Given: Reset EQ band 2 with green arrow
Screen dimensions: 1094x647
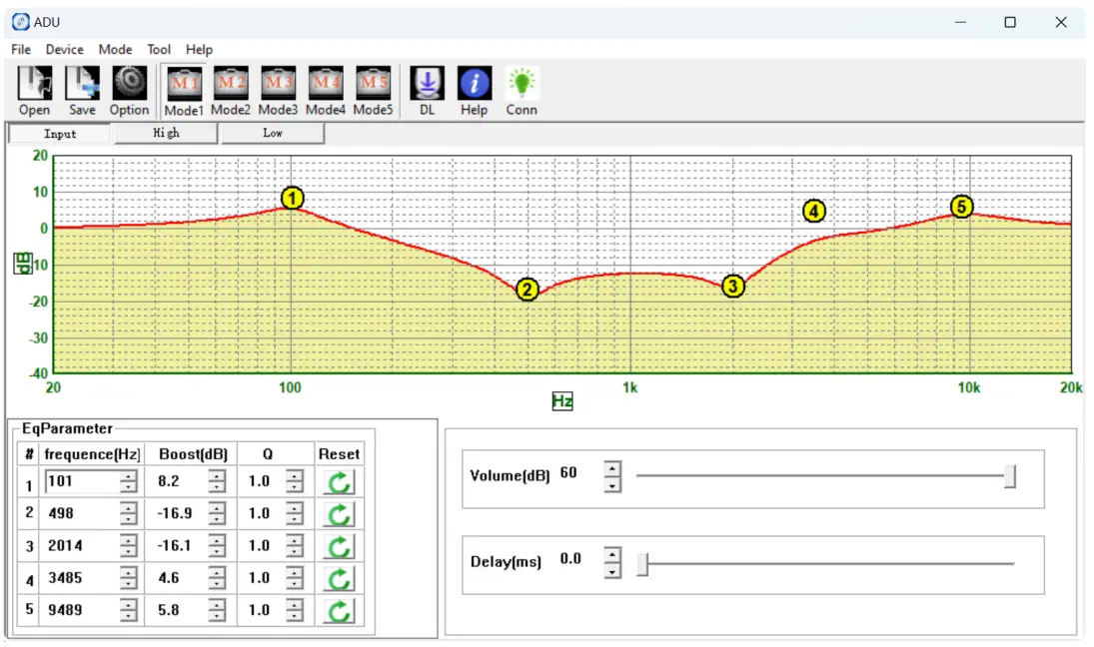Looking at the screenshot, I should pyautogui.click(x=339, y=514).
